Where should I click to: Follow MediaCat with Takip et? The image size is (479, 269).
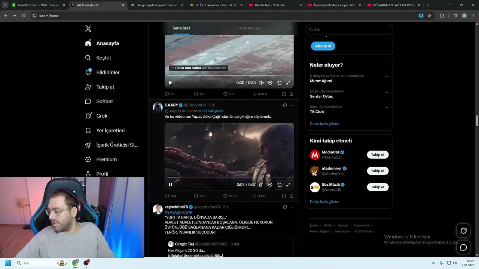[x=378, y=155]
